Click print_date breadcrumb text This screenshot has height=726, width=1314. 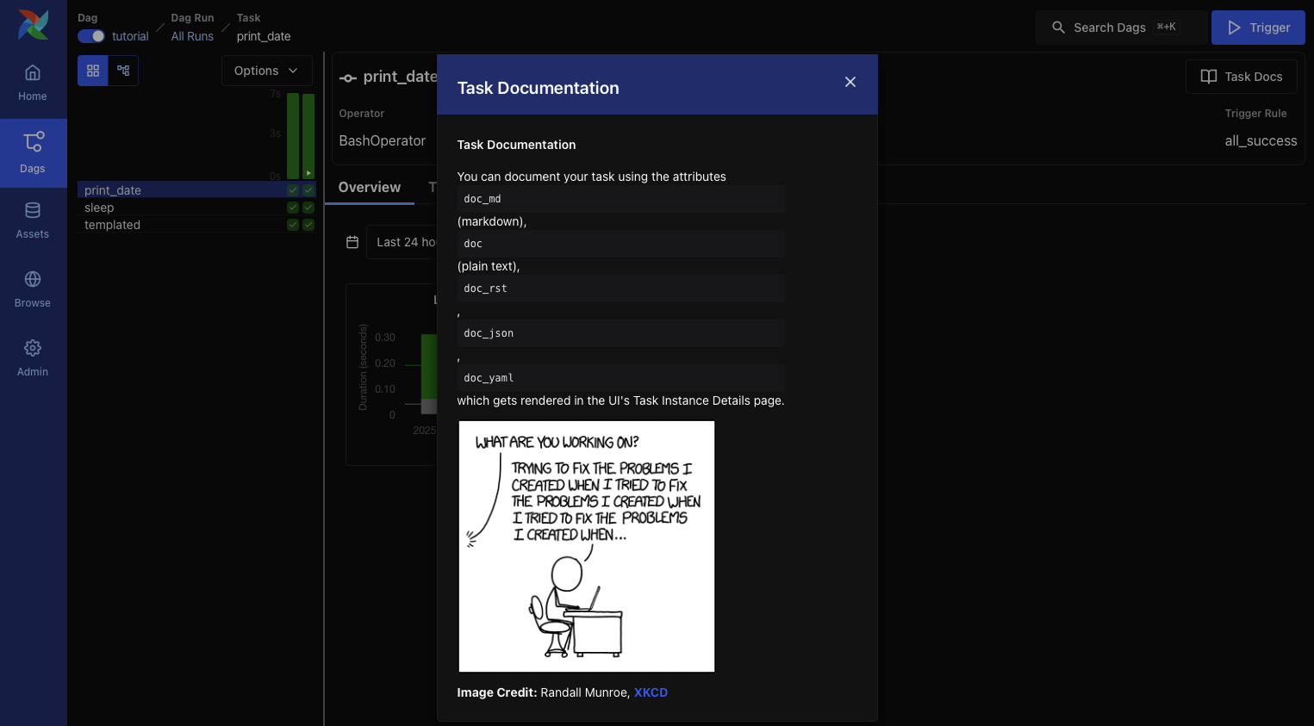[x=264, y=36]
